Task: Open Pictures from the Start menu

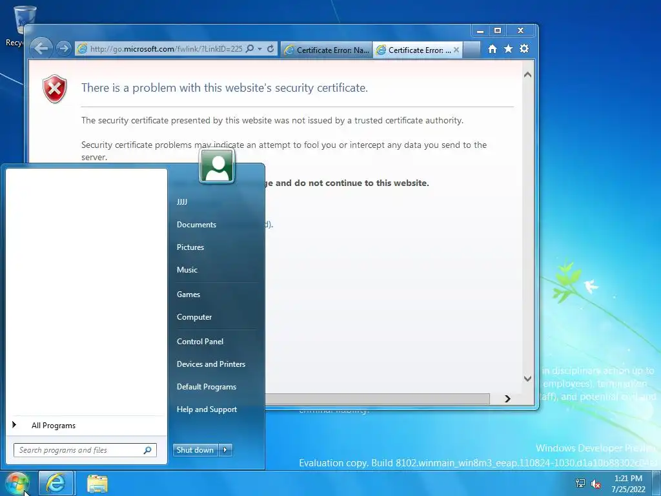Action: (190, 247)
